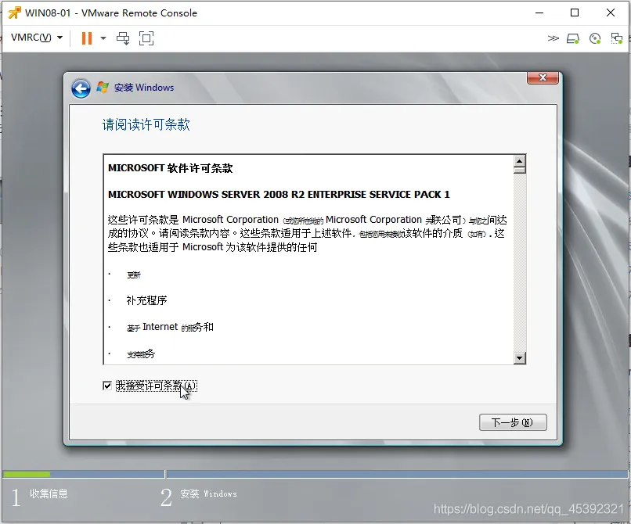Click the 请阅读许可条款 heading
631x524 pixels.
coord(146,124)
